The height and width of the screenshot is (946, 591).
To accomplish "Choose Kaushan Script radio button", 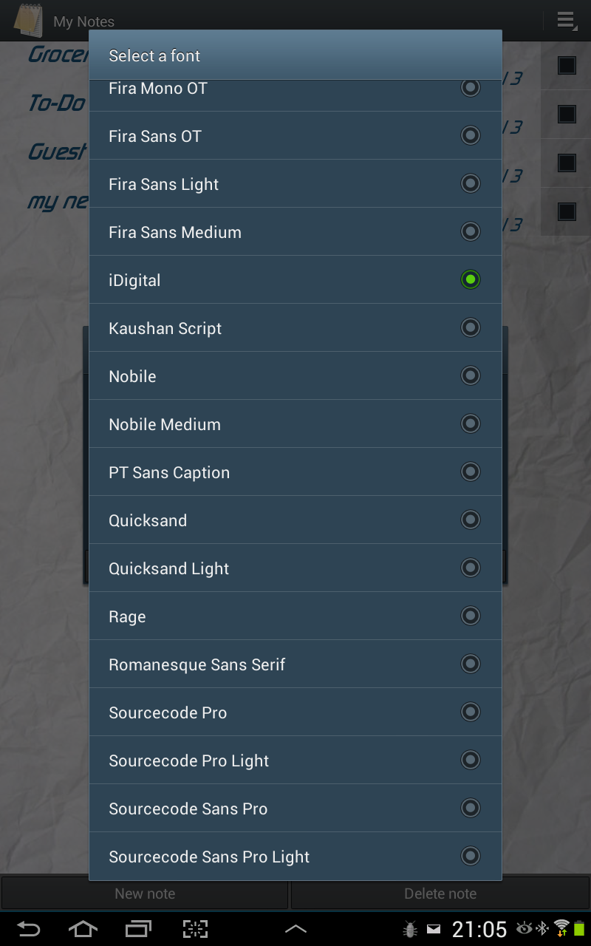I will [471, 327].
